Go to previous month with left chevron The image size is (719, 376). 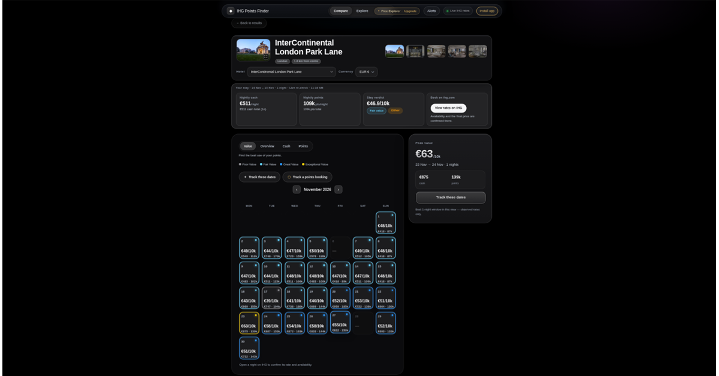coord(297,189)
